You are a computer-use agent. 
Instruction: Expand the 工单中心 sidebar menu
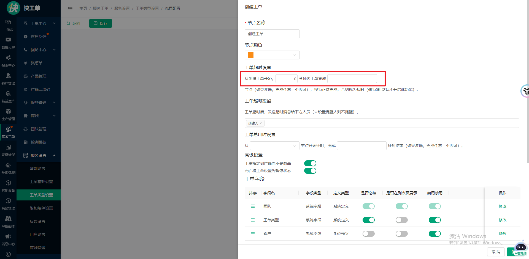click(39, 23)
